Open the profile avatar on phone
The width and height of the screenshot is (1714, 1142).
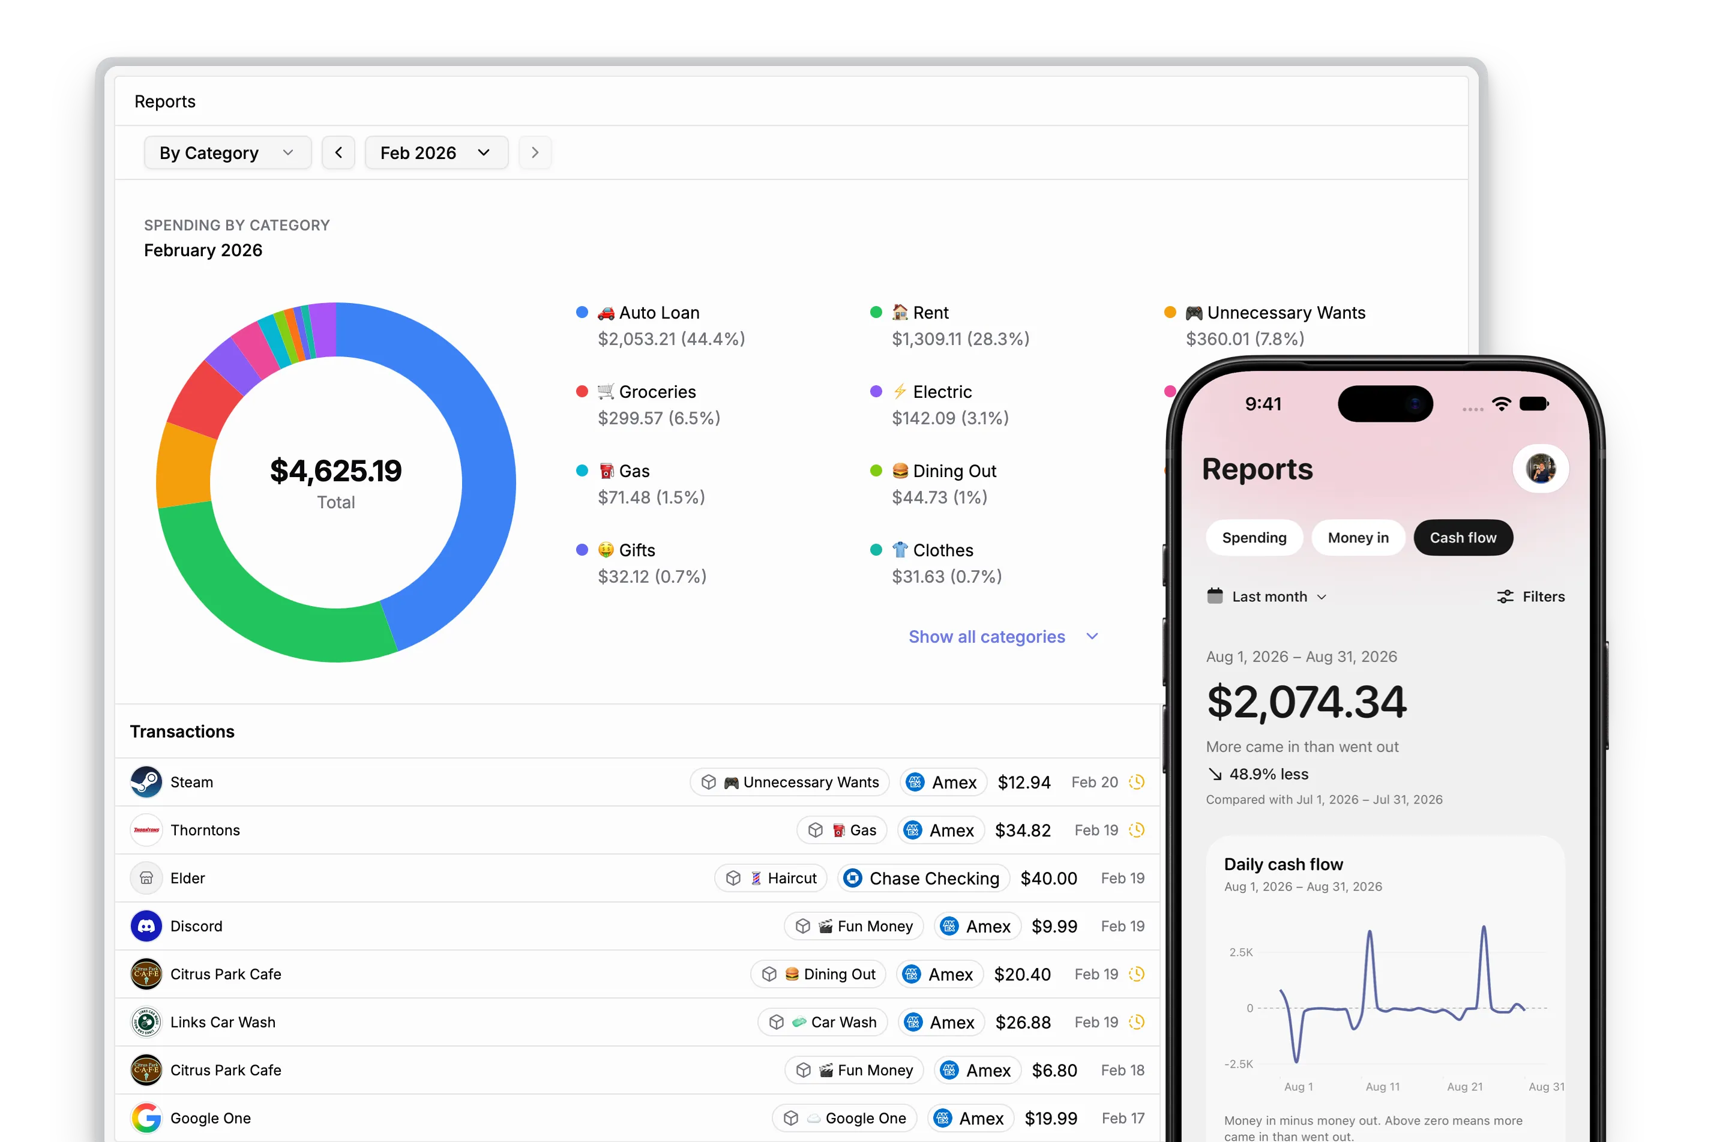[1540, 468]
